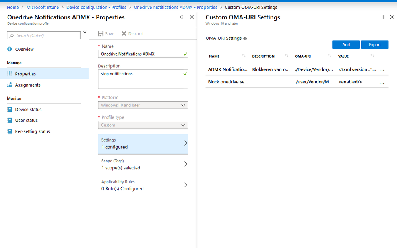Click the <?xml version= value cell

pos(357,69)
